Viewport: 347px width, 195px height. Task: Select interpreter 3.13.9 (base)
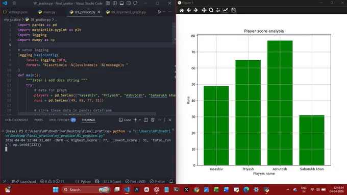click(112, 181)
